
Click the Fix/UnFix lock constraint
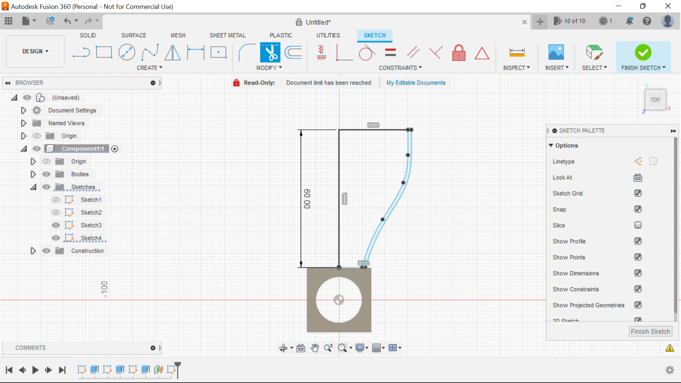tap(459, 52)
